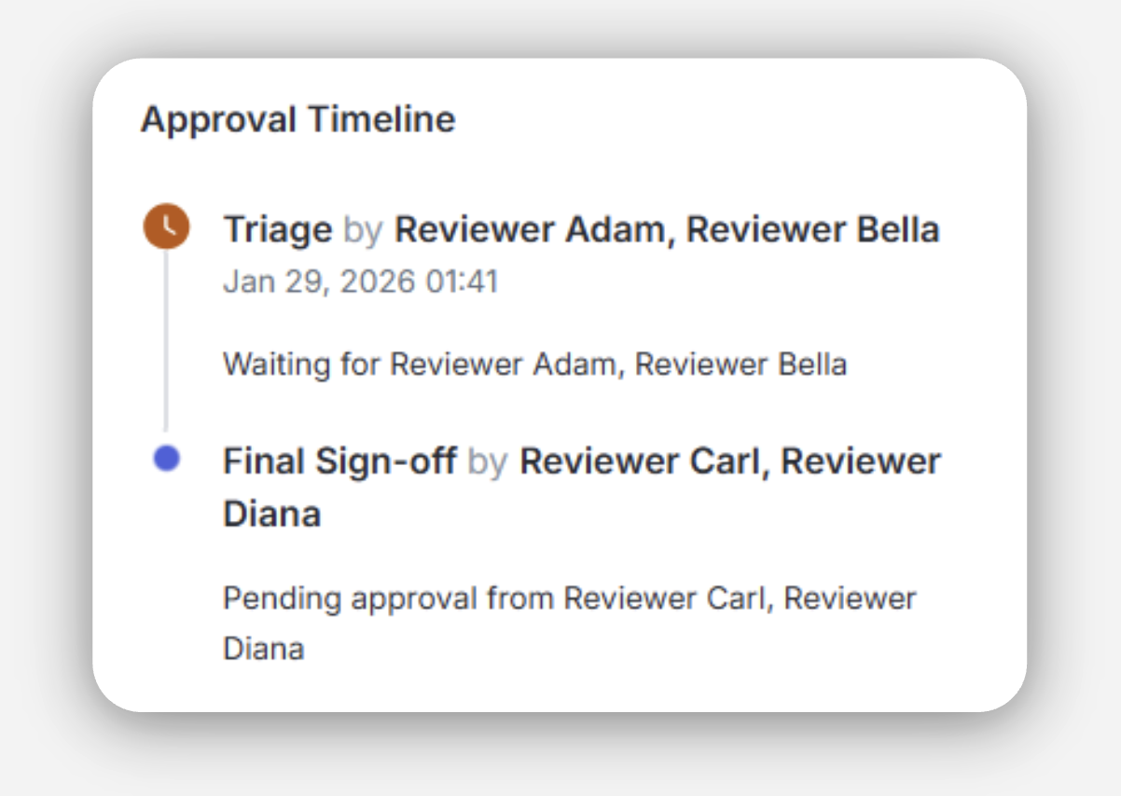Open the Triage step title
1121x796 pixels.
coord(277,229)
